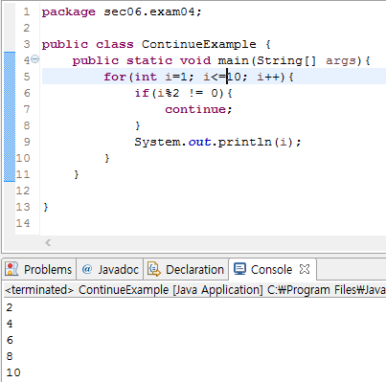
Task: Click the Problems tab icon
Action: coord(11,269)
